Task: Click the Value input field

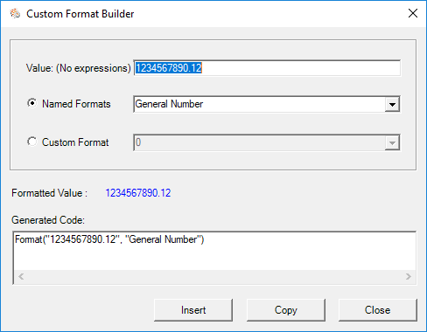Action: 267,68
